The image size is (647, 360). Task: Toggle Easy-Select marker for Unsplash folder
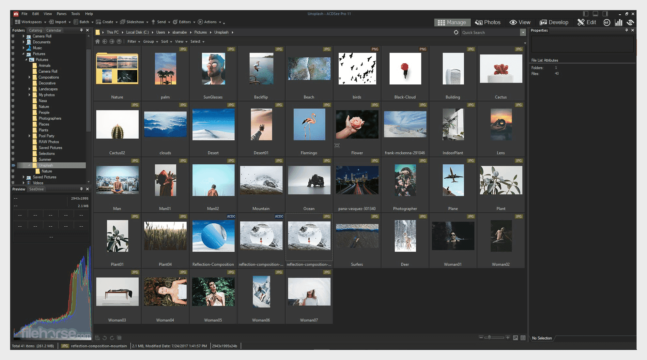click(13, 165)
